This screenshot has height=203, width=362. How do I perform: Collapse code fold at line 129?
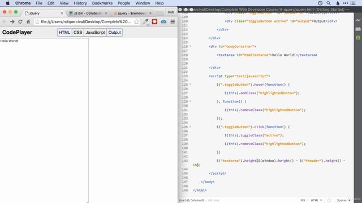pyautogui.click(x=190, y=101)
